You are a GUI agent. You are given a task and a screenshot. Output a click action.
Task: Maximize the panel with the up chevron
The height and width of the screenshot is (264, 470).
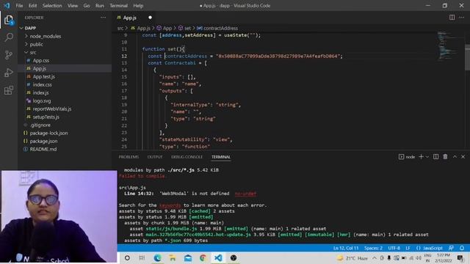[455, 156]
